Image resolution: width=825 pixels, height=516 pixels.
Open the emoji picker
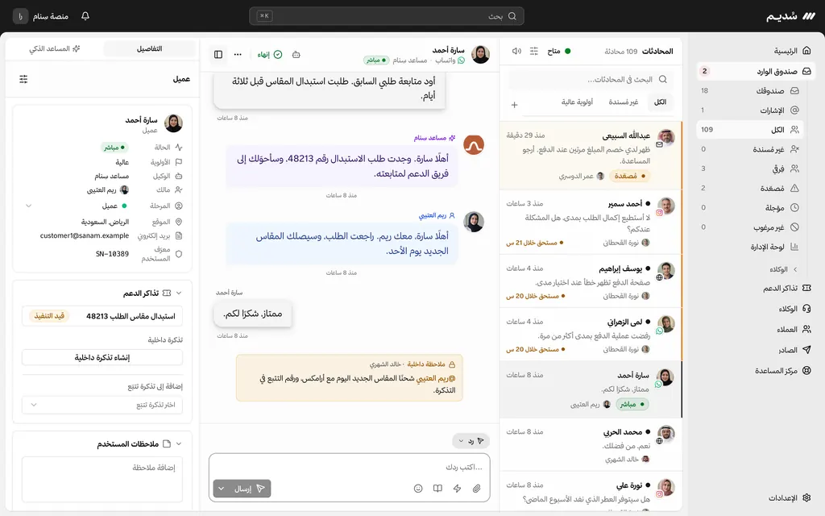418,488
